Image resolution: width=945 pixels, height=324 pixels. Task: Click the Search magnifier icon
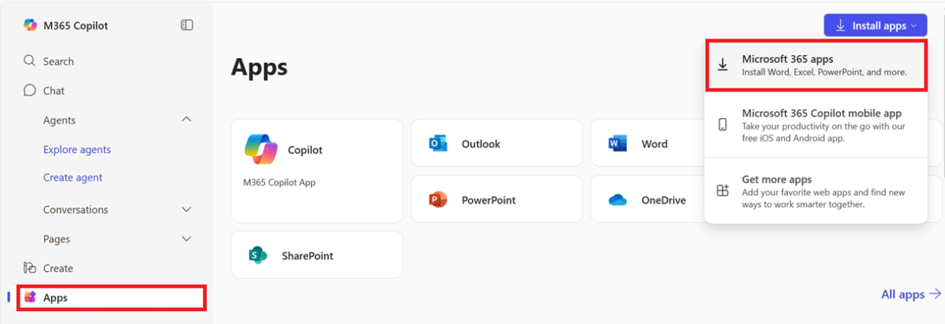(x=30, y=61)
